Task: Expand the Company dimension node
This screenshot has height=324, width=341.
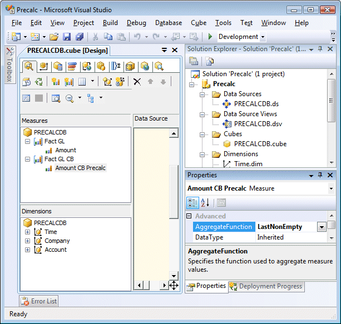Action: 27,241
